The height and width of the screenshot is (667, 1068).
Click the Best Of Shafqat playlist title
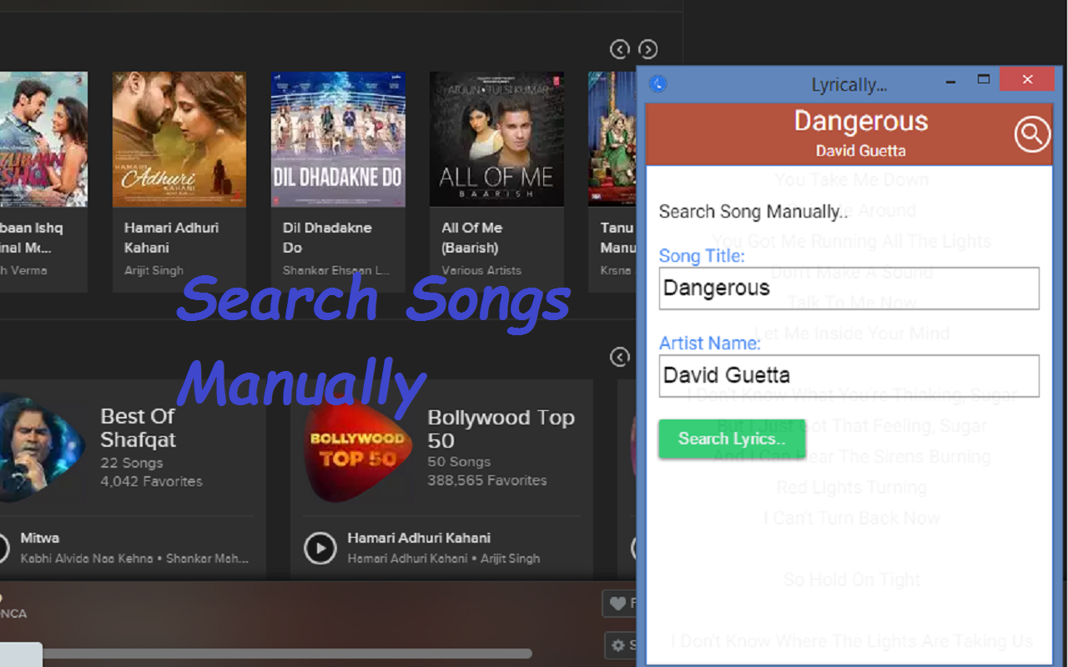(139, 428)
